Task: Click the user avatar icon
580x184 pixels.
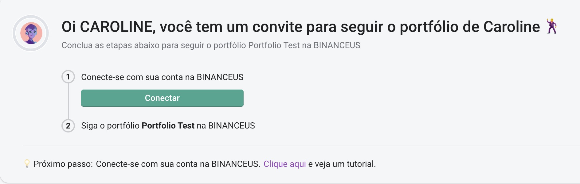Action: tap(31, 33)
